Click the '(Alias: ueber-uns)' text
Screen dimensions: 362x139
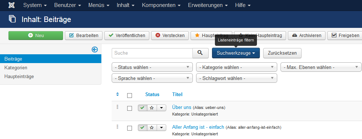pos(209,107)
